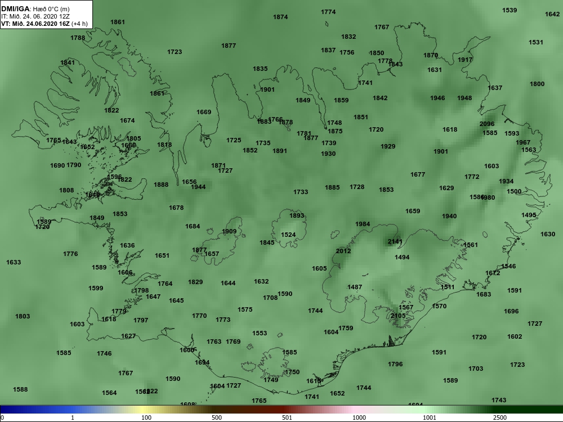
Task: Select the map value 1940
Action: coord(449,216)
